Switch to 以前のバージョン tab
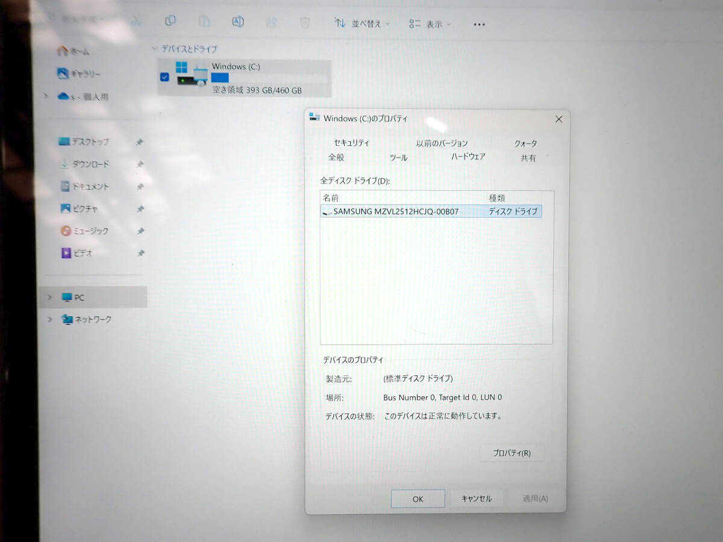Image resolution: width=723 pixels, height=542 pixels. tap(442, 143)
